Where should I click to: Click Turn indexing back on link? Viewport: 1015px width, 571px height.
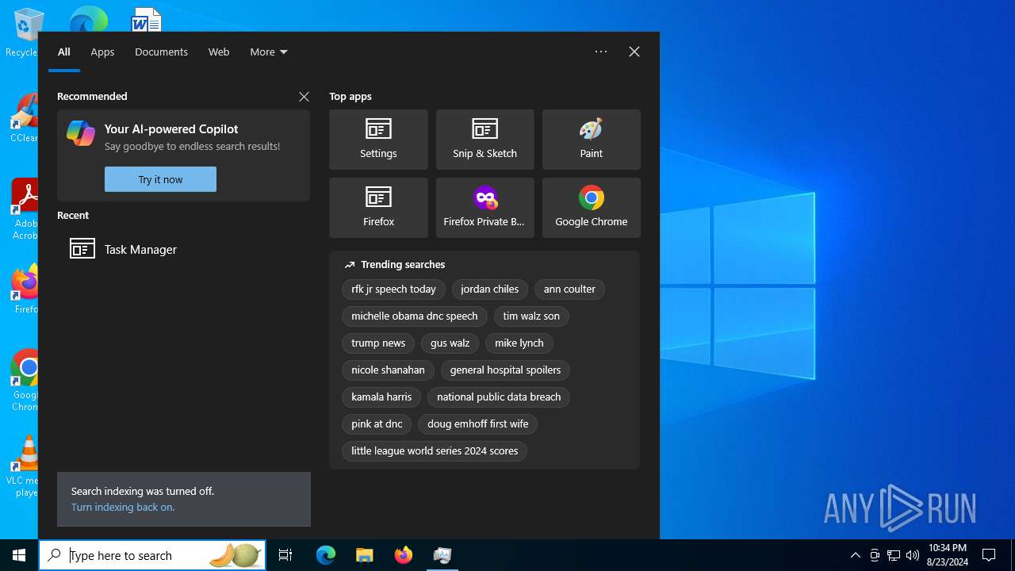click(123, 507)
